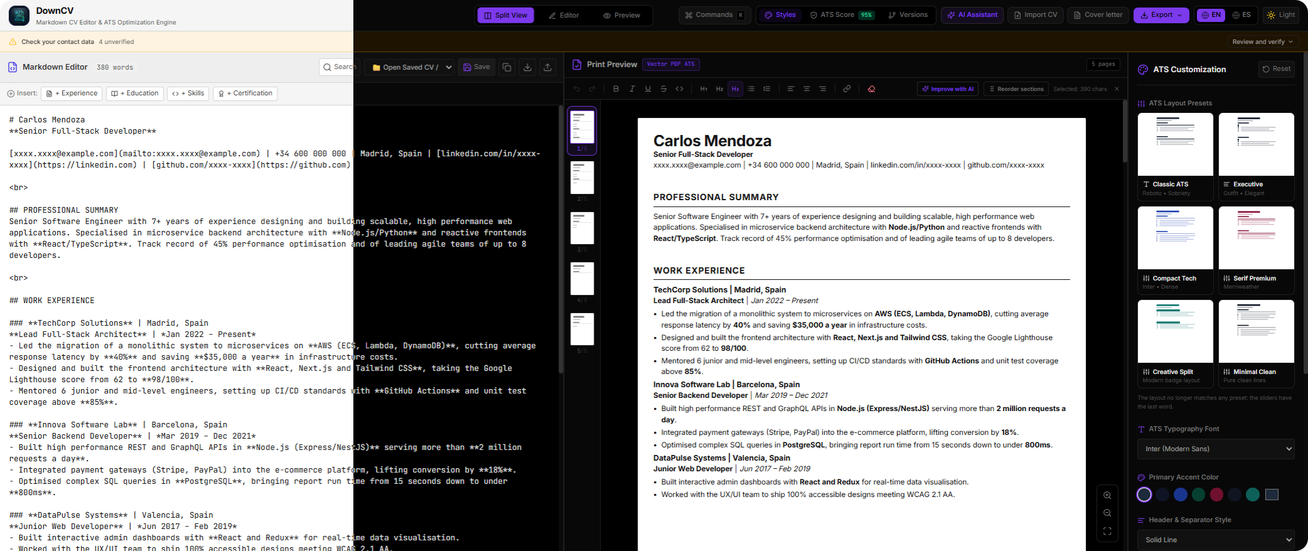Click the Reorder sections button

tap(1016, 89)
